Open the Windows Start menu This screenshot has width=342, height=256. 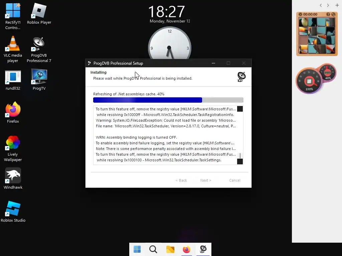137,249
